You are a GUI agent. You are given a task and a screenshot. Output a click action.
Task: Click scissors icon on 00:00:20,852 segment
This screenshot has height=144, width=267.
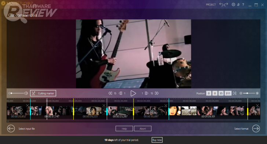coord(18,111)
